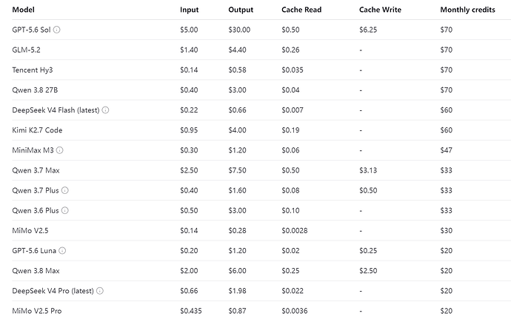Click the Cache Read column header
511x322 pixels.
[301, 10]
